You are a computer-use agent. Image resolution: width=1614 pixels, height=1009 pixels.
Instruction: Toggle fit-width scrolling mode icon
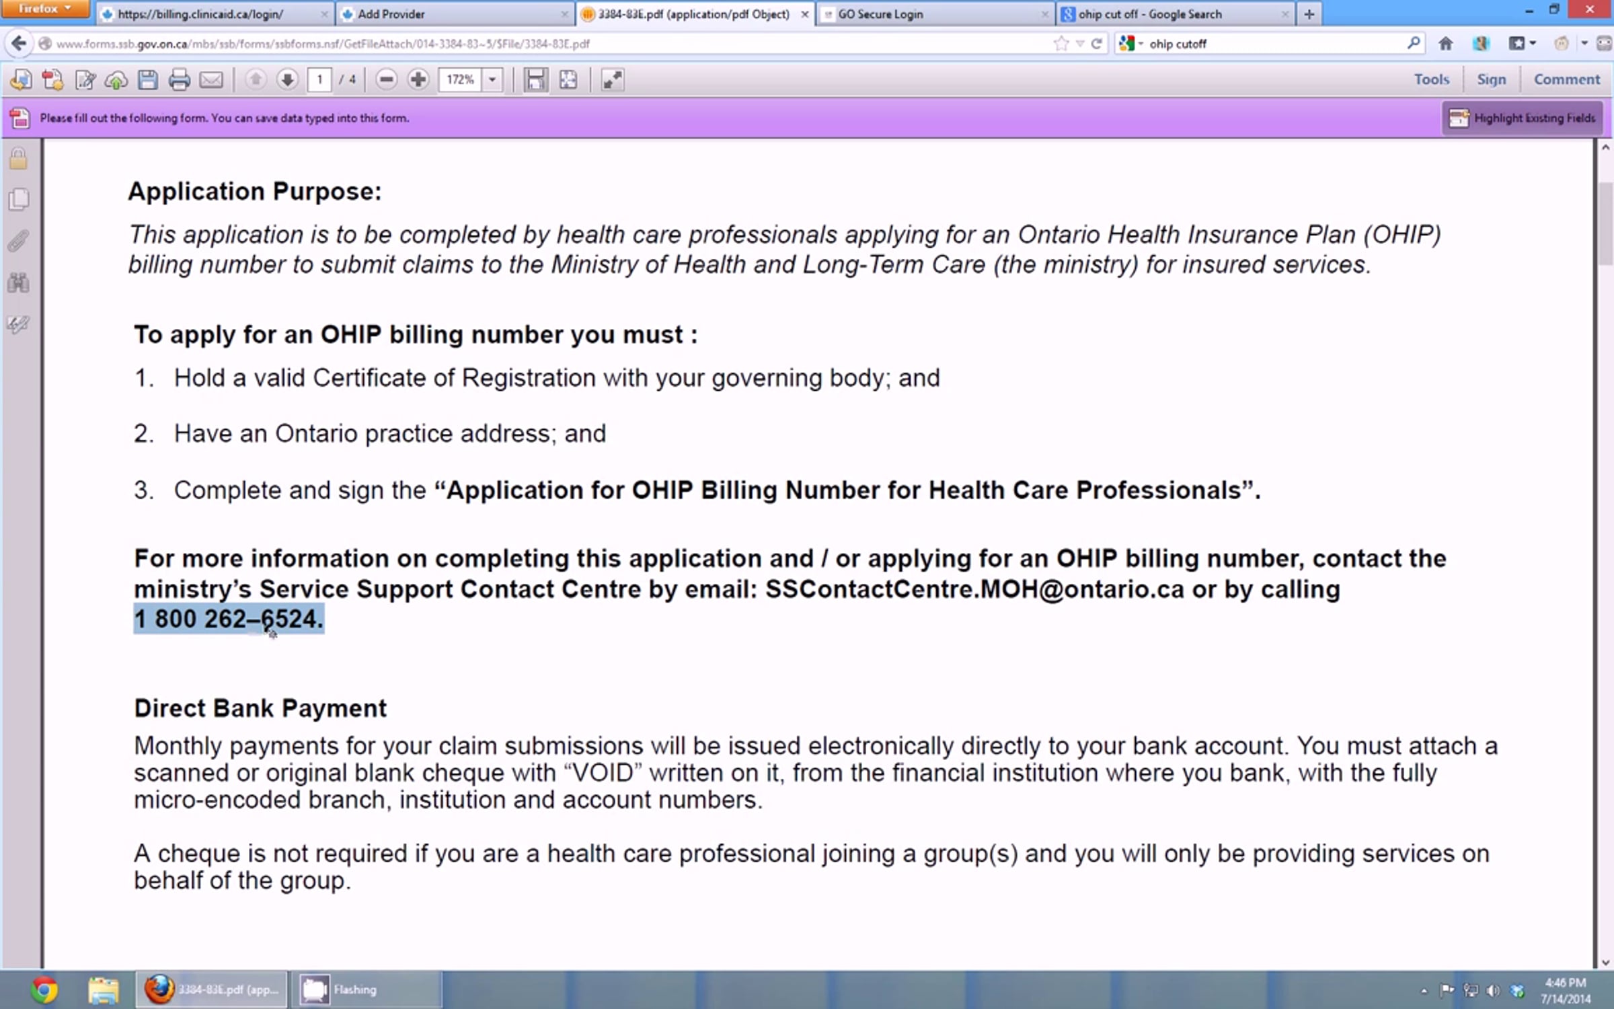(535, 80)
